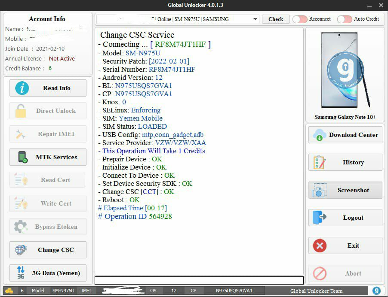Click the Screenshot camera icon
This screenshot has height=297, width=388.
tap(319, 190)
